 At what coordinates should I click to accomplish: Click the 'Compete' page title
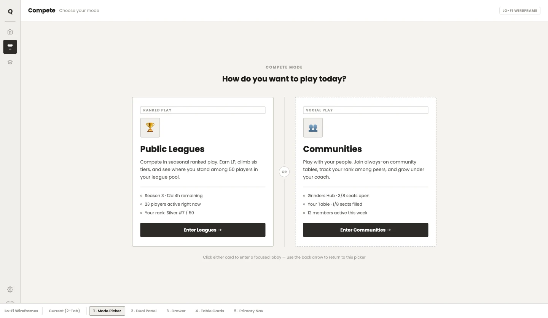coord(42,11)
